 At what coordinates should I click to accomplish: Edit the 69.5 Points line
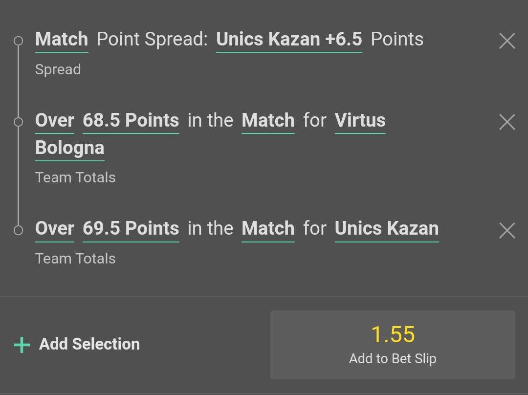click(131, 229)
